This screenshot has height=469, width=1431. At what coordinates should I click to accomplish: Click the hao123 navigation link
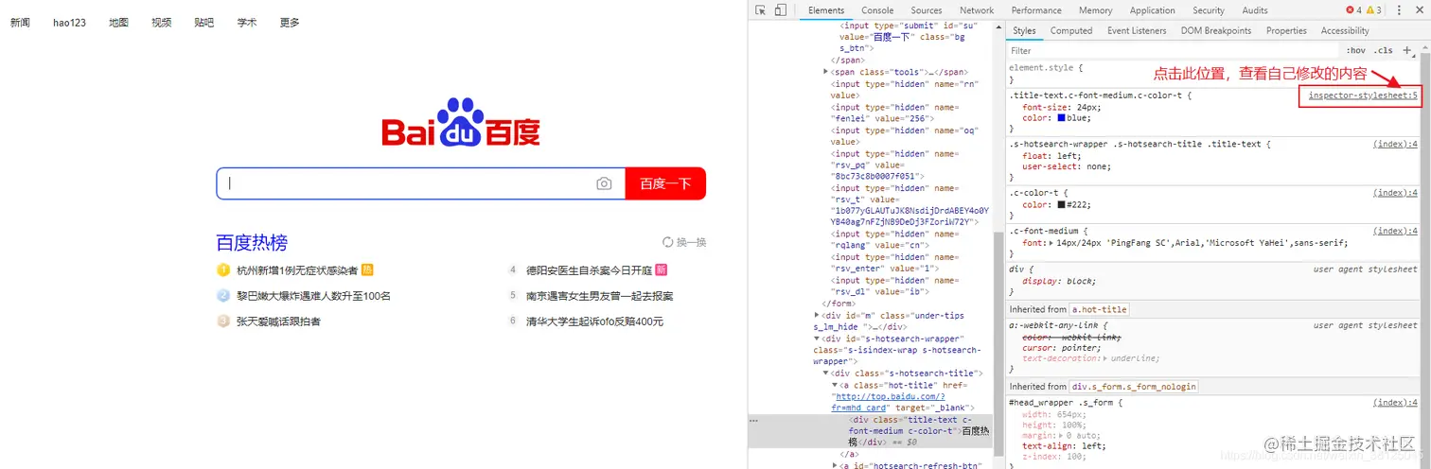click(x=69, y=22)
